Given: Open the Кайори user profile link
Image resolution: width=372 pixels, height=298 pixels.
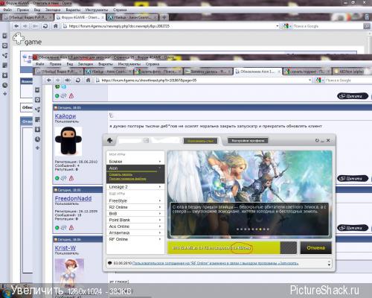Looking at the screenshot, I should pos(65,116).
